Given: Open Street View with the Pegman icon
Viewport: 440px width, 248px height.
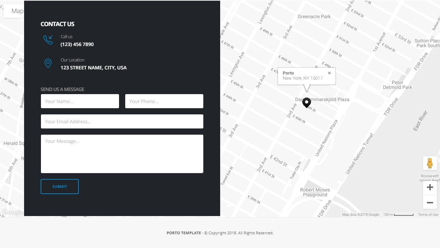Looking at the screenshot, I should pos(430,163).
